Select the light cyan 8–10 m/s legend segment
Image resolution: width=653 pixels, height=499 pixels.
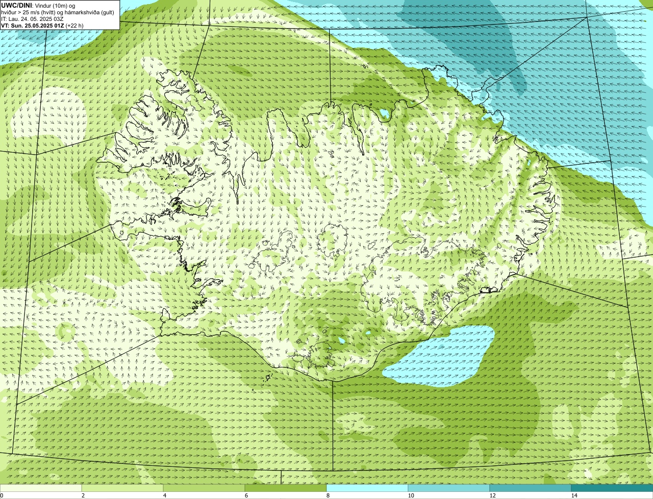point(367,488)
